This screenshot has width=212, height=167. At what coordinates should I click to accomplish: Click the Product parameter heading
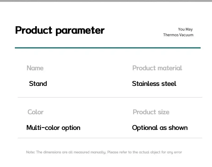60,31
